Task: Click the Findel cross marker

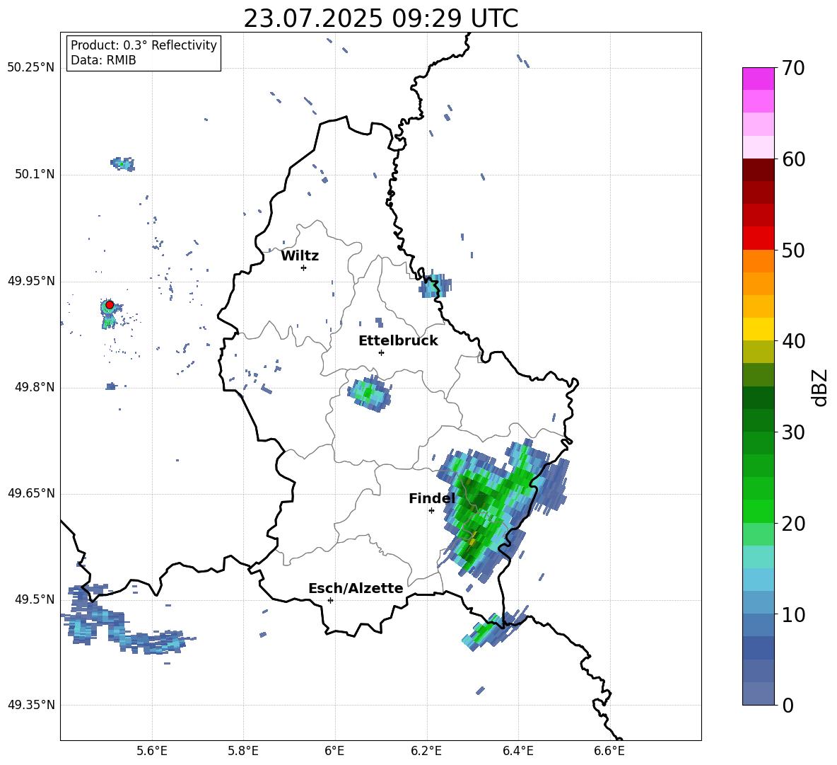Action: click(x=431, y=511)
